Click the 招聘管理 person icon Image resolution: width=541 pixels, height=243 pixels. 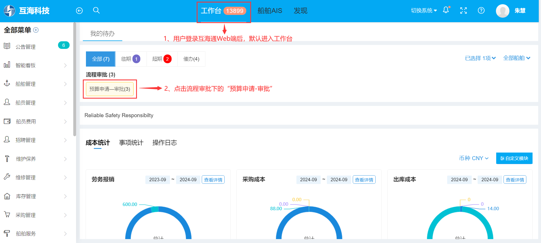pyautogui.click(x=7, y=139)
